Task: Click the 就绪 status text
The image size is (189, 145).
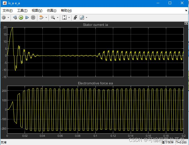Action: tap(4, 142)
